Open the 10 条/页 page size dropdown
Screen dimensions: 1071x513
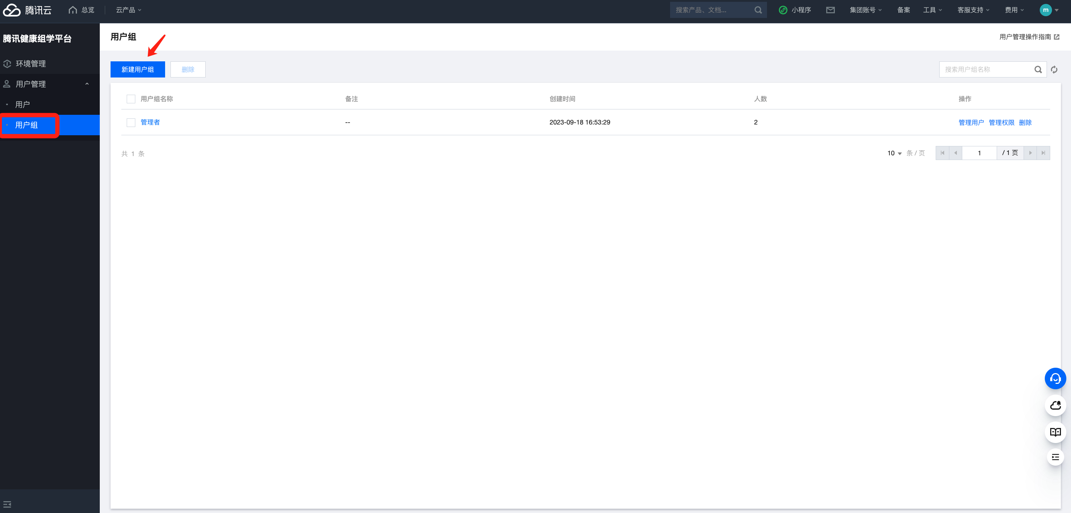(894, 153)
